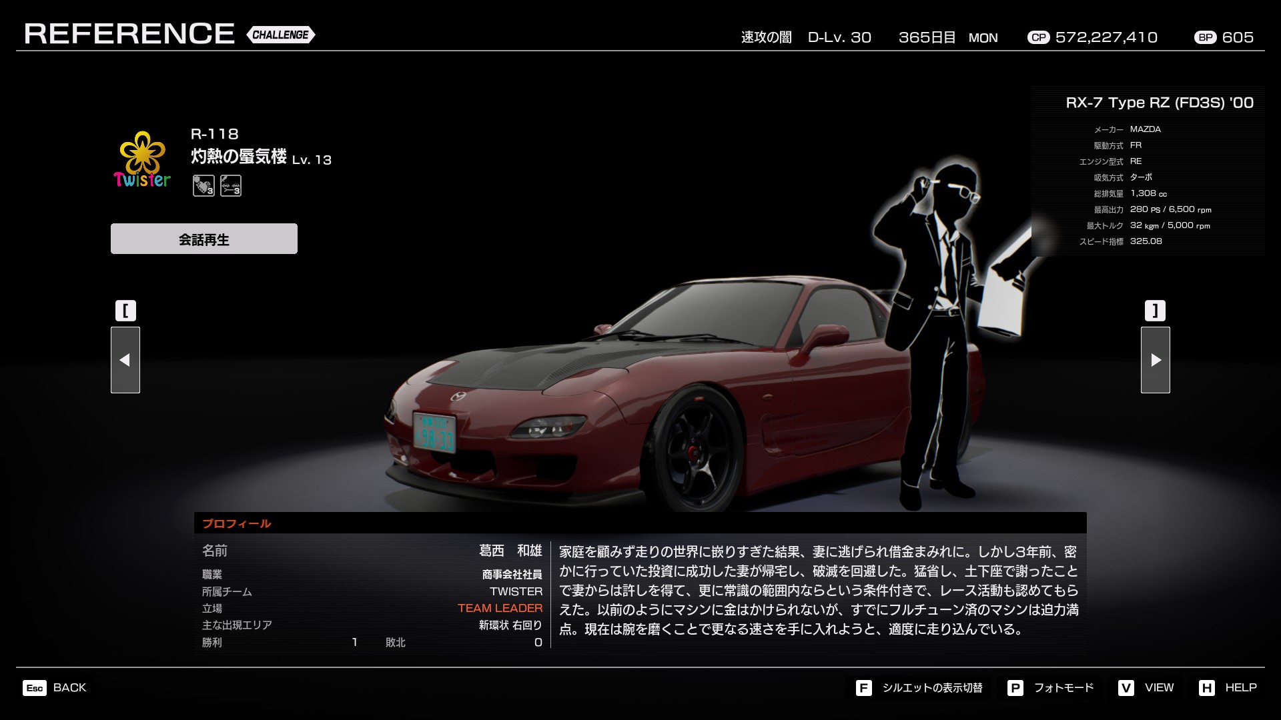Click the slipstream skill icon with two cars
1281x720 pixels.
point(231,185)
